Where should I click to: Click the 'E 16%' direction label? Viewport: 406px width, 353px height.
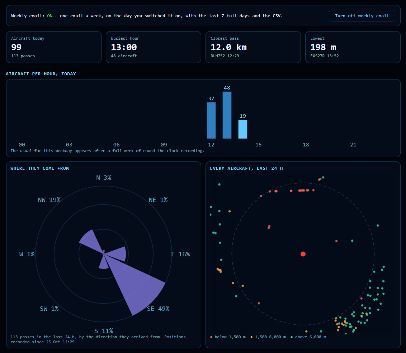point(180,254)
